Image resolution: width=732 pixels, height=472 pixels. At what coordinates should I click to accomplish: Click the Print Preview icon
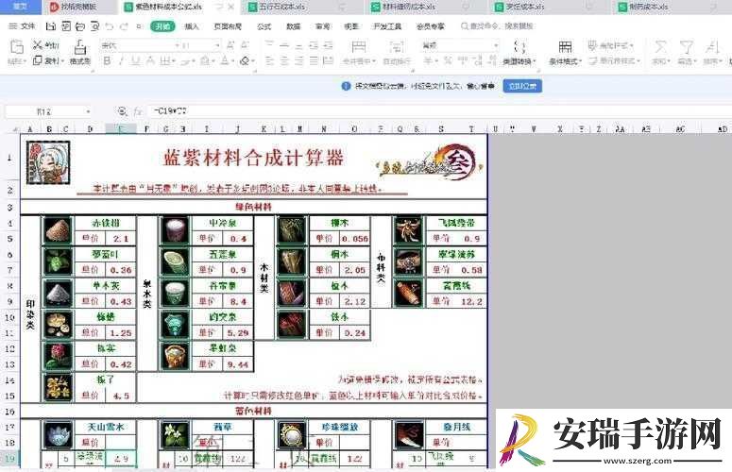[x=94, y=26]
